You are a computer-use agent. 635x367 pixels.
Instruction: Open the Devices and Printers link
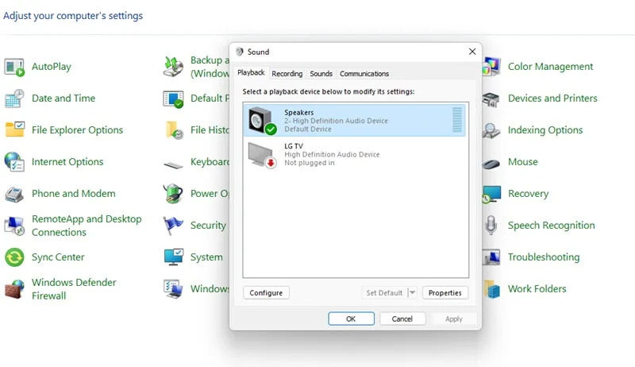552,98
